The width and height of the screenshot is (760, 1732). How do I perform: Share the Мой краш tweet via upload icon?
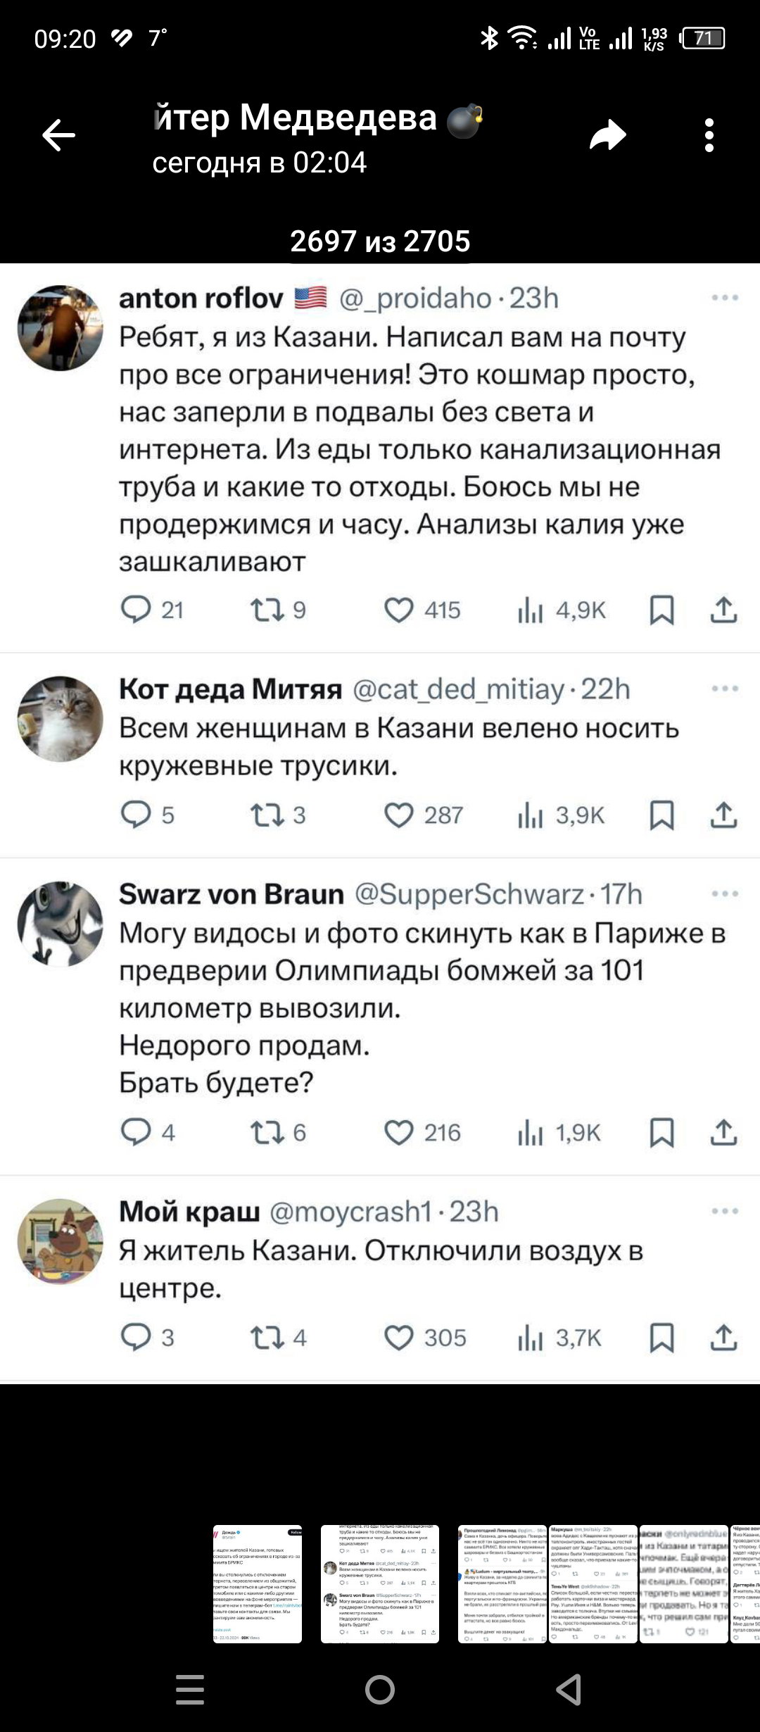point(723,1337)
